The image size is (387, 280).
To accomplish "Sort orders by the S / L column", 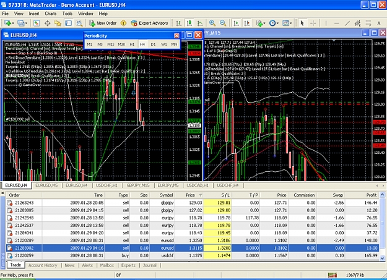I will click(x=219, y=195).
